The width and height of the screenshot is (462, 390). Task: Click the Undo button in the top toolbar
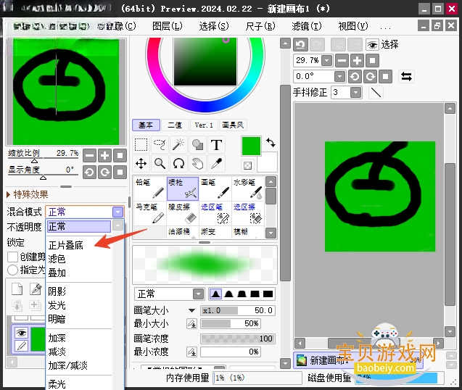(300, 45)
